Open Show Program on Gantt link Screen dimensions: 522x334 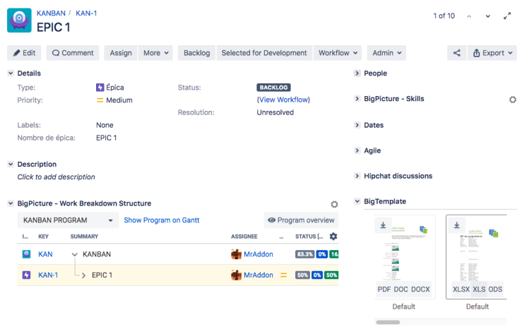[161, 220]
